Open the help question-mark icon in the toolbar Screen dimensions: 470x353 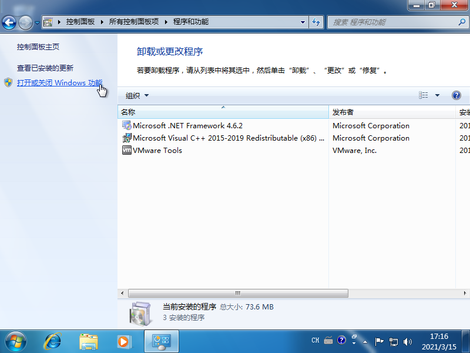tap(456, 95)
